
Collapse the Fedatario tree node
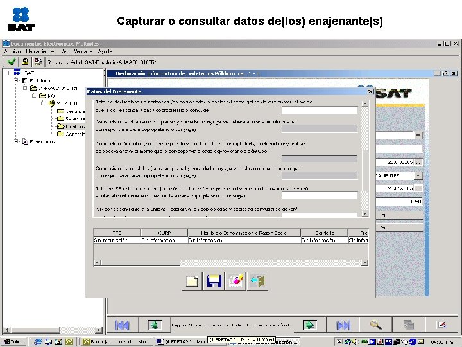click(x=17, y=80)
